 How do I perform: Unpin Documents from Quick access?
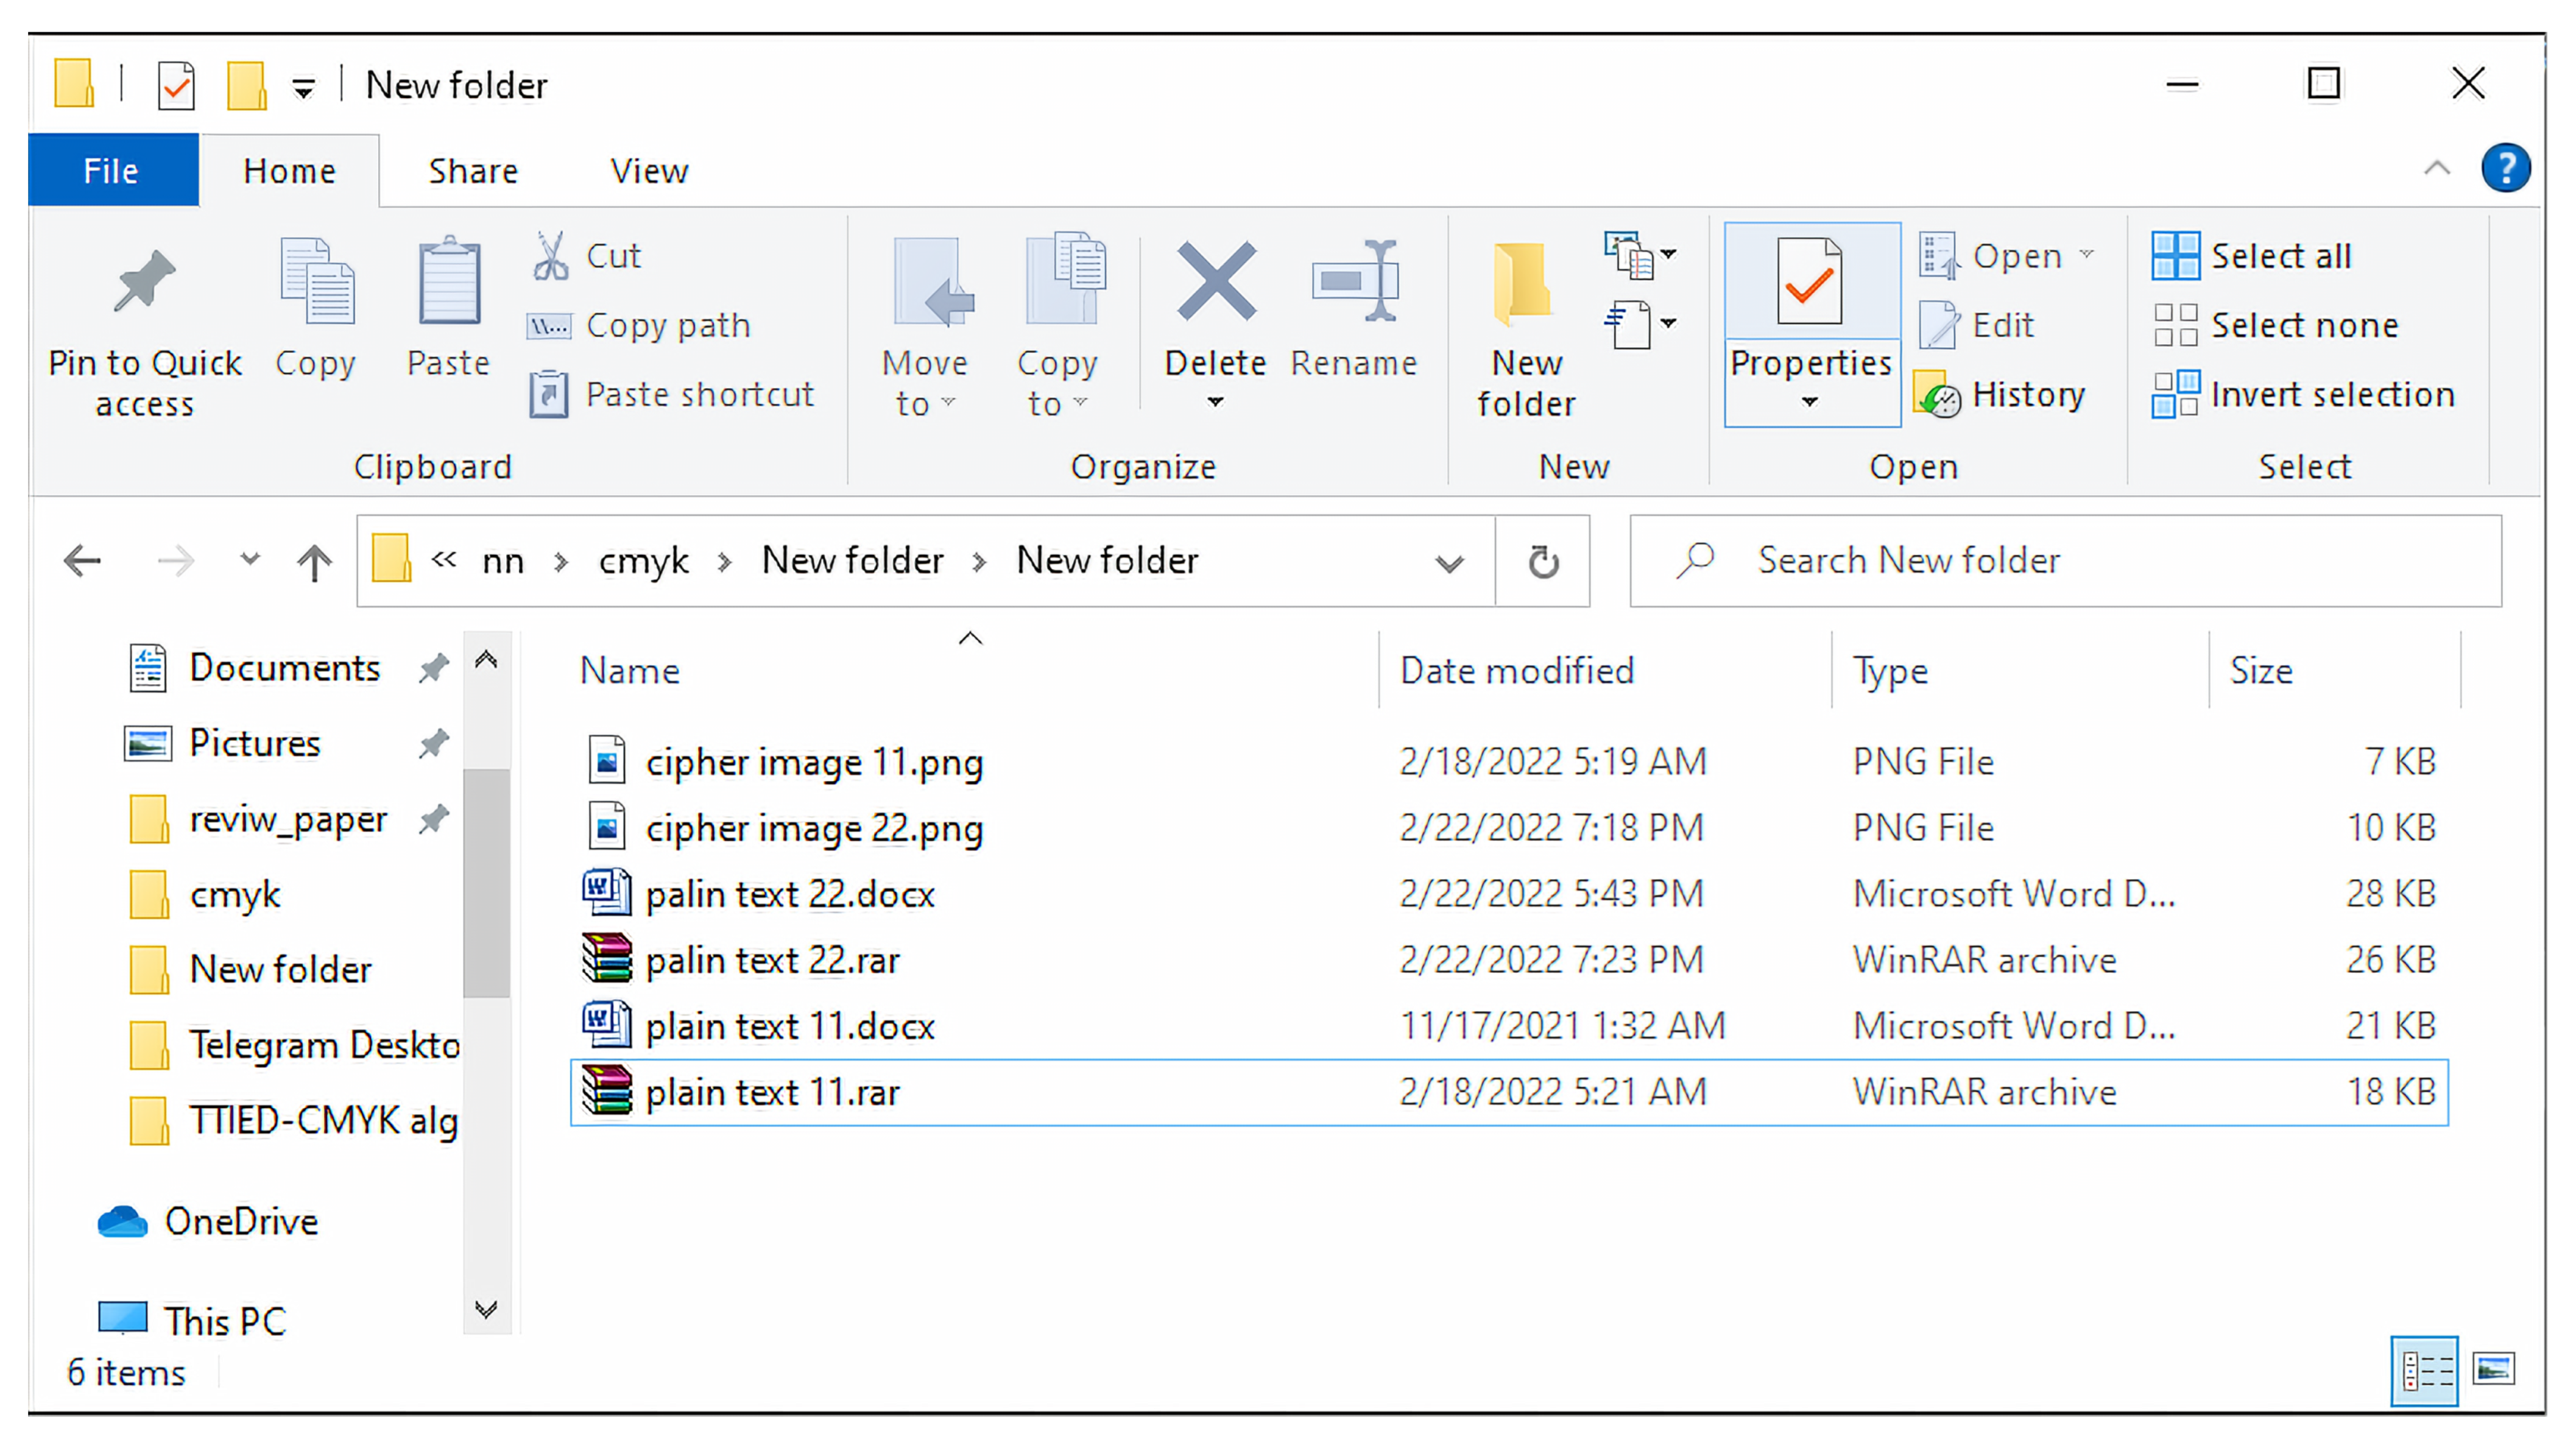(434, 667)
